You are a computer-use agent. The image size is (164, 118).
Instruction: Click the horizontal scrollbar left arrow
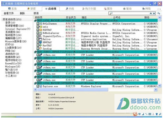35,89
